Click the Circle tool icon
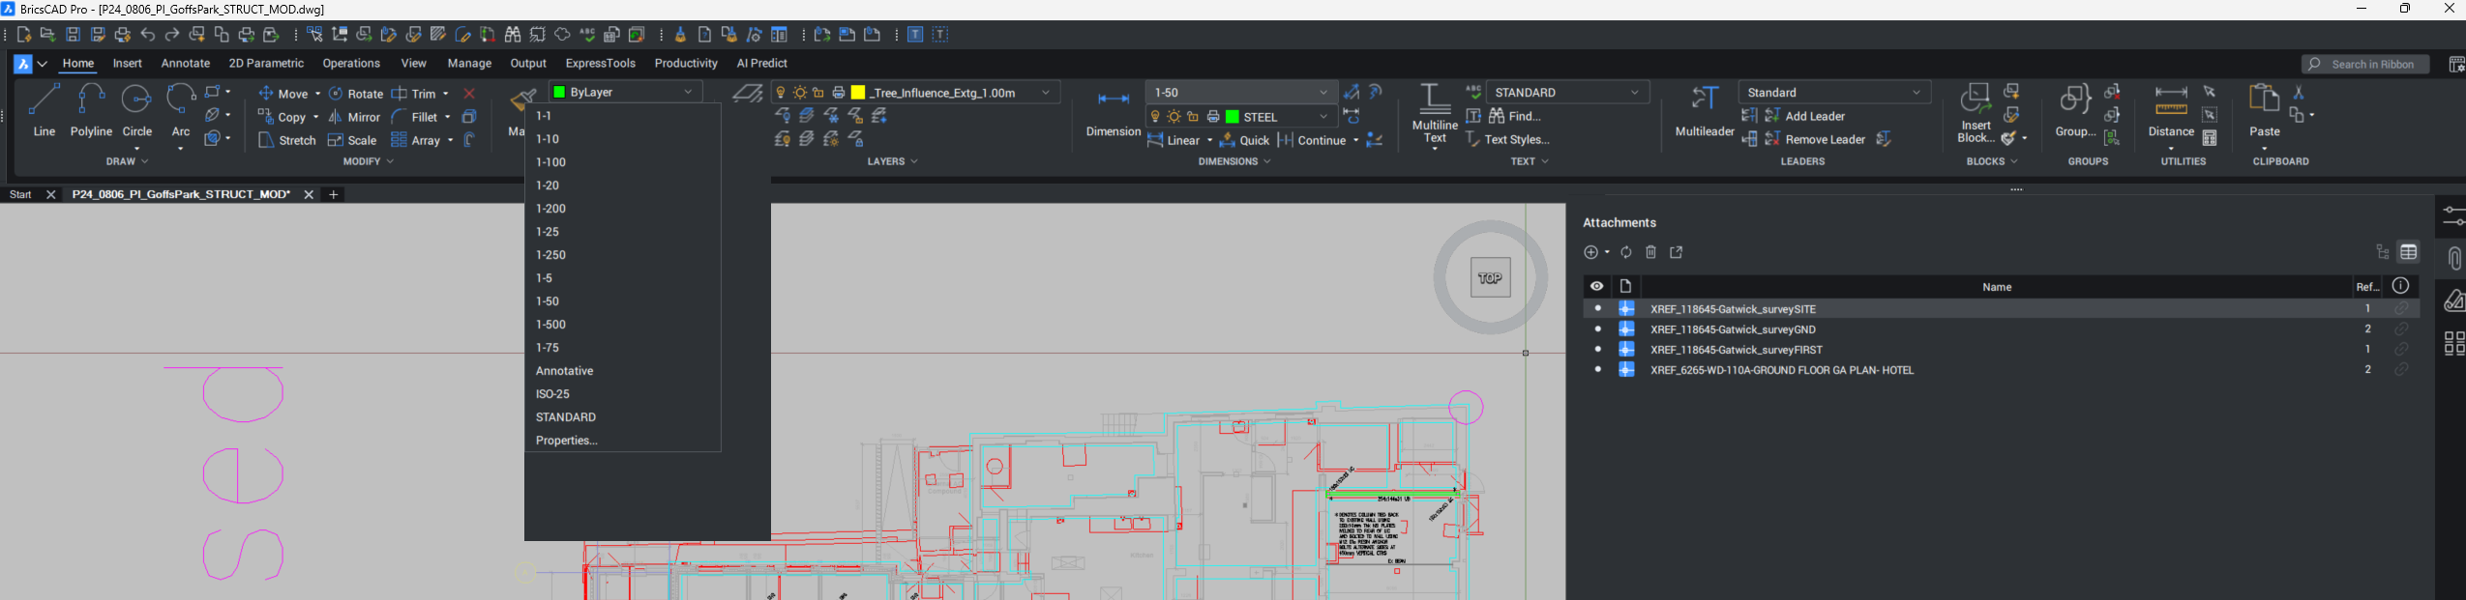 [x=136, y=100]
